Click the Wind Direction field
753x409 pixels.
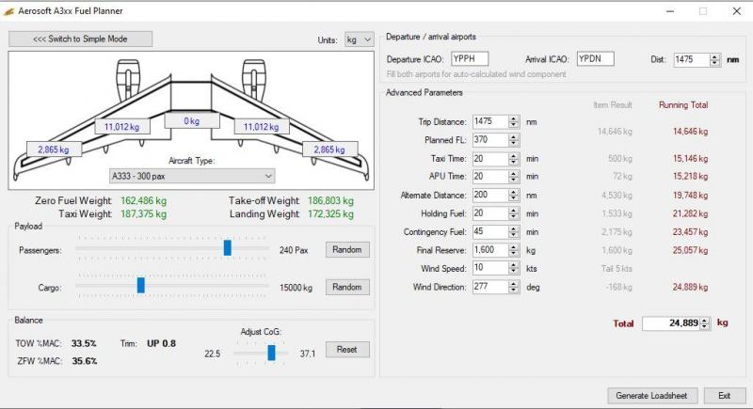tap(490, 287)
